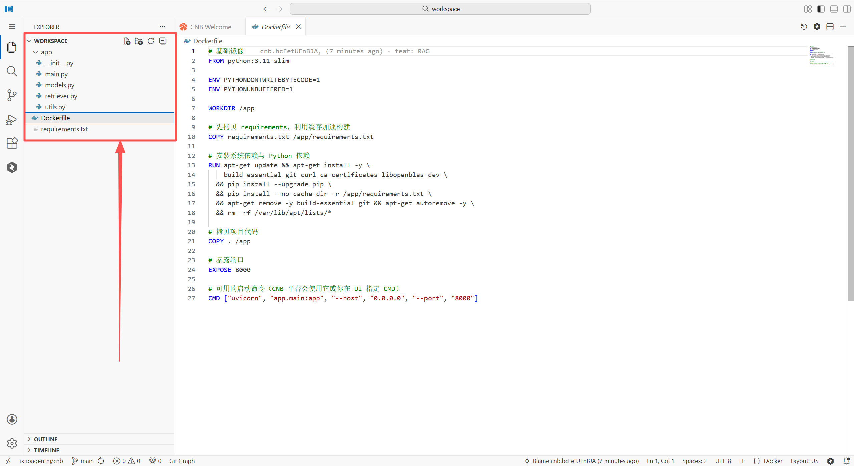Image resolution: width=854 pixels, height=466 pixels.
Task: Open the hamburger application menu
Action: click(12, 27)
